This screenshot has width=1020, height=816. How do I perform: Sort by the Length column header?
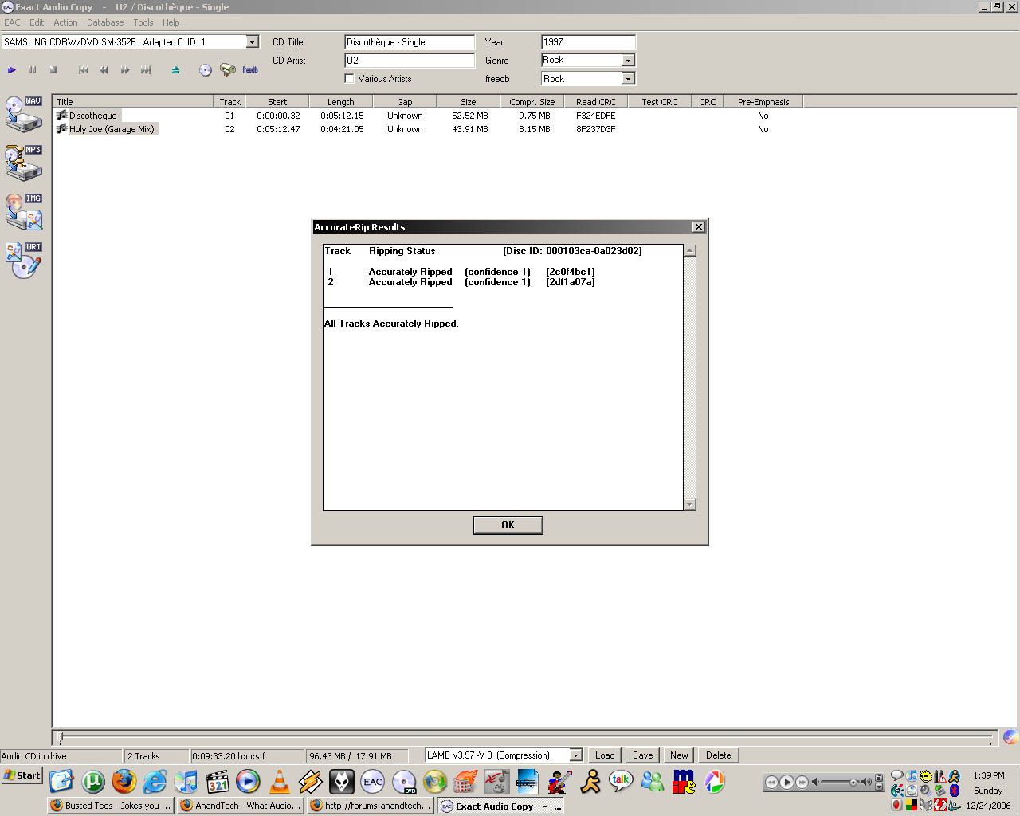[x=341, y=102]
